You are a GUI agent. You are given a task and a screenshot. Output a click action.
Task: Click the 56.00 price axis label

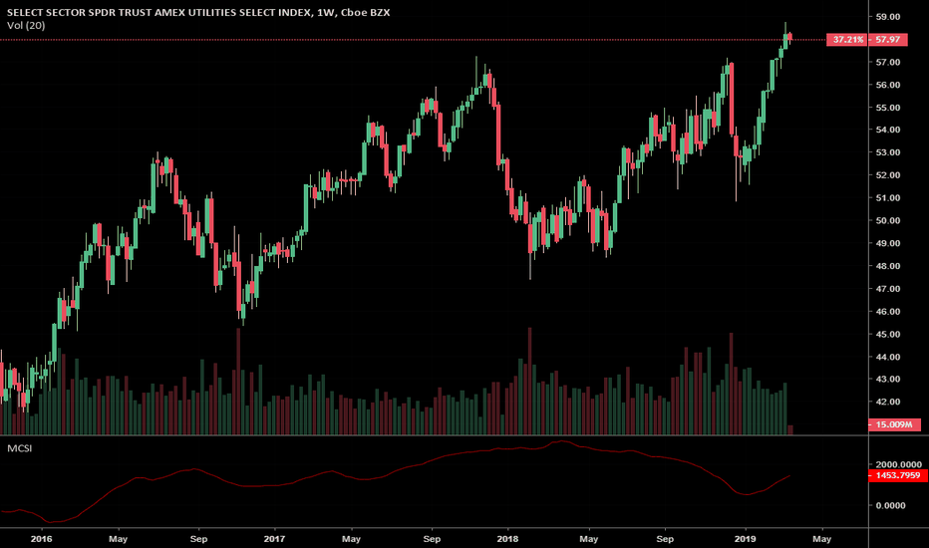coord(888,85)
